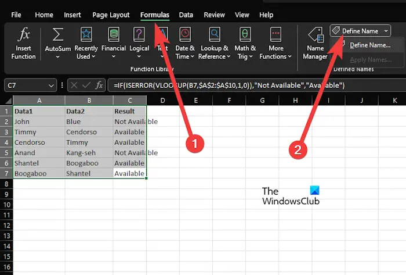This screenshot has height=275, width=406.
Task: Select row 12 header
Action: pyautogui.click(x=6, y=226)
